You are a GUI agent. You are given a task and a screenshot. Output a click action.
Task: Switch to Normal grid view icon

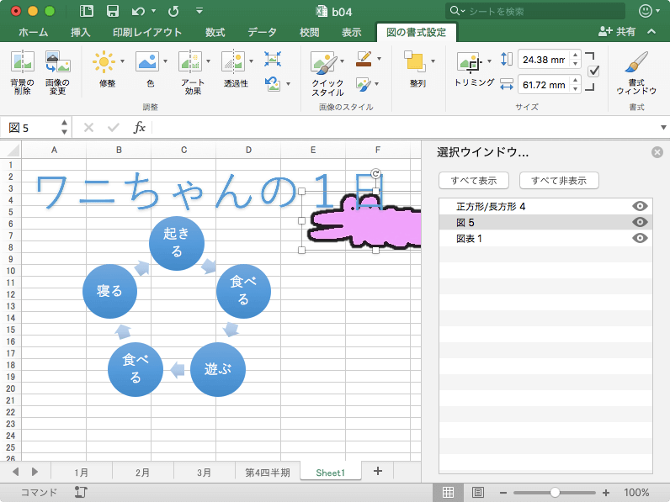[449, 492]
